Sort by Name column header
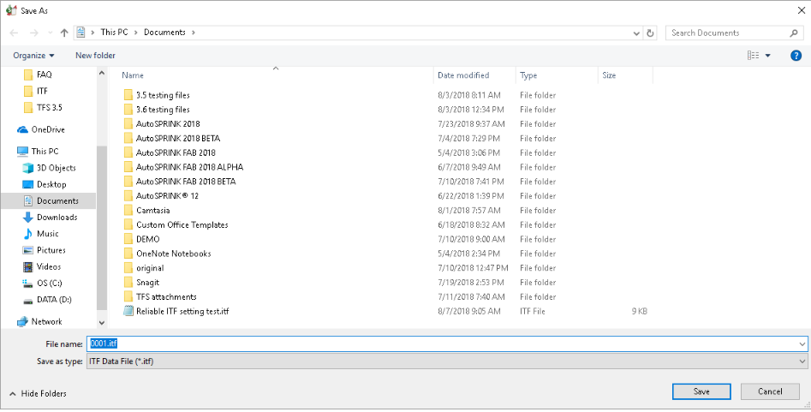The height and width of the screenshot is (412, 811). click(133, 75)
